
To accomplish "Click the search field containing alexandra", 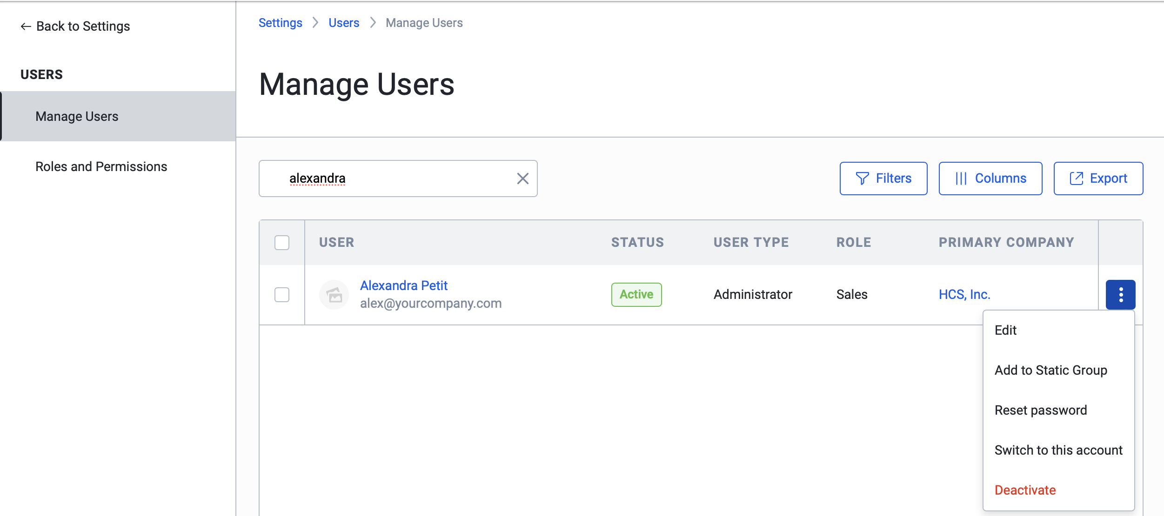I will tap(398, 179).
